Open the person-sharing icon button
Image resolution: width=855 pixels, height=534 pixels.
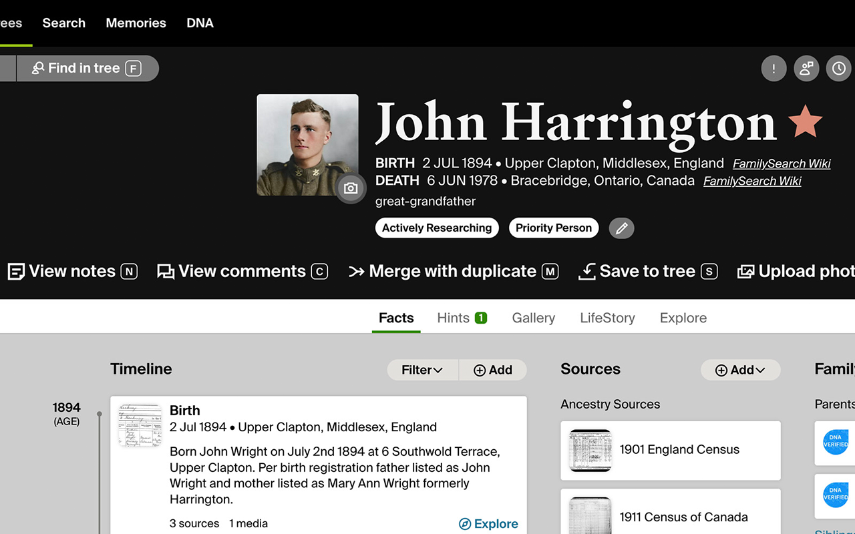pos(806,68)
